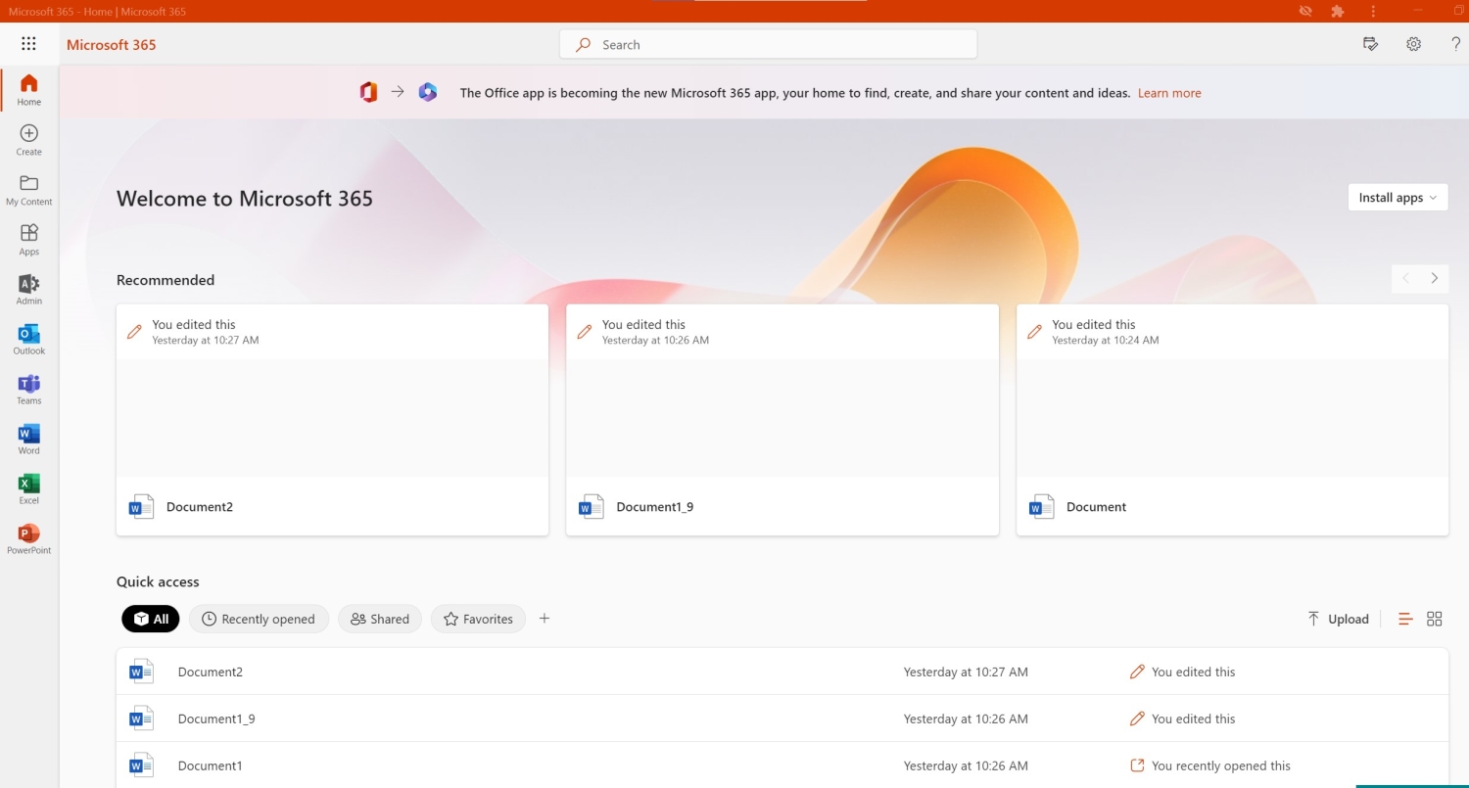1469x788 pixels.
Task: Open My Content folder in sidebar
Action: 29,190
